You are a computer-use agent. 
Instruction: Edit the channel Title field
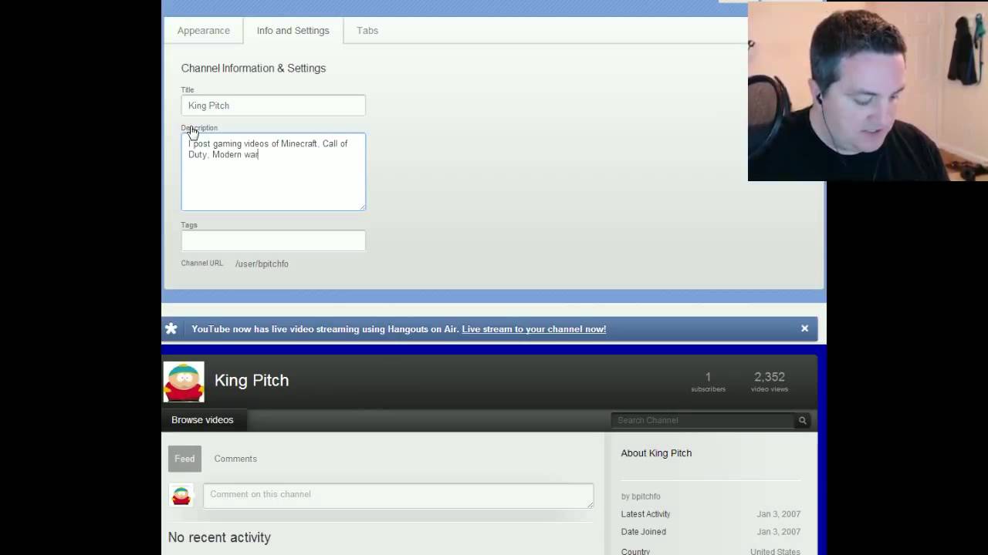pyautogui.click(x=273, y=106)
